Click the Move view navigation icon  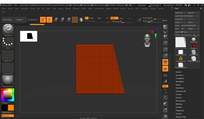coord(165,104)
